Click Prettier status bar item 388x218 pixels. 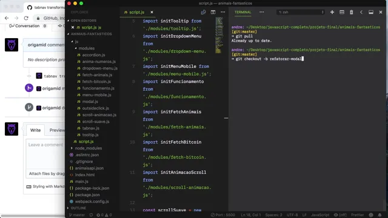click(x=357, y=215)
